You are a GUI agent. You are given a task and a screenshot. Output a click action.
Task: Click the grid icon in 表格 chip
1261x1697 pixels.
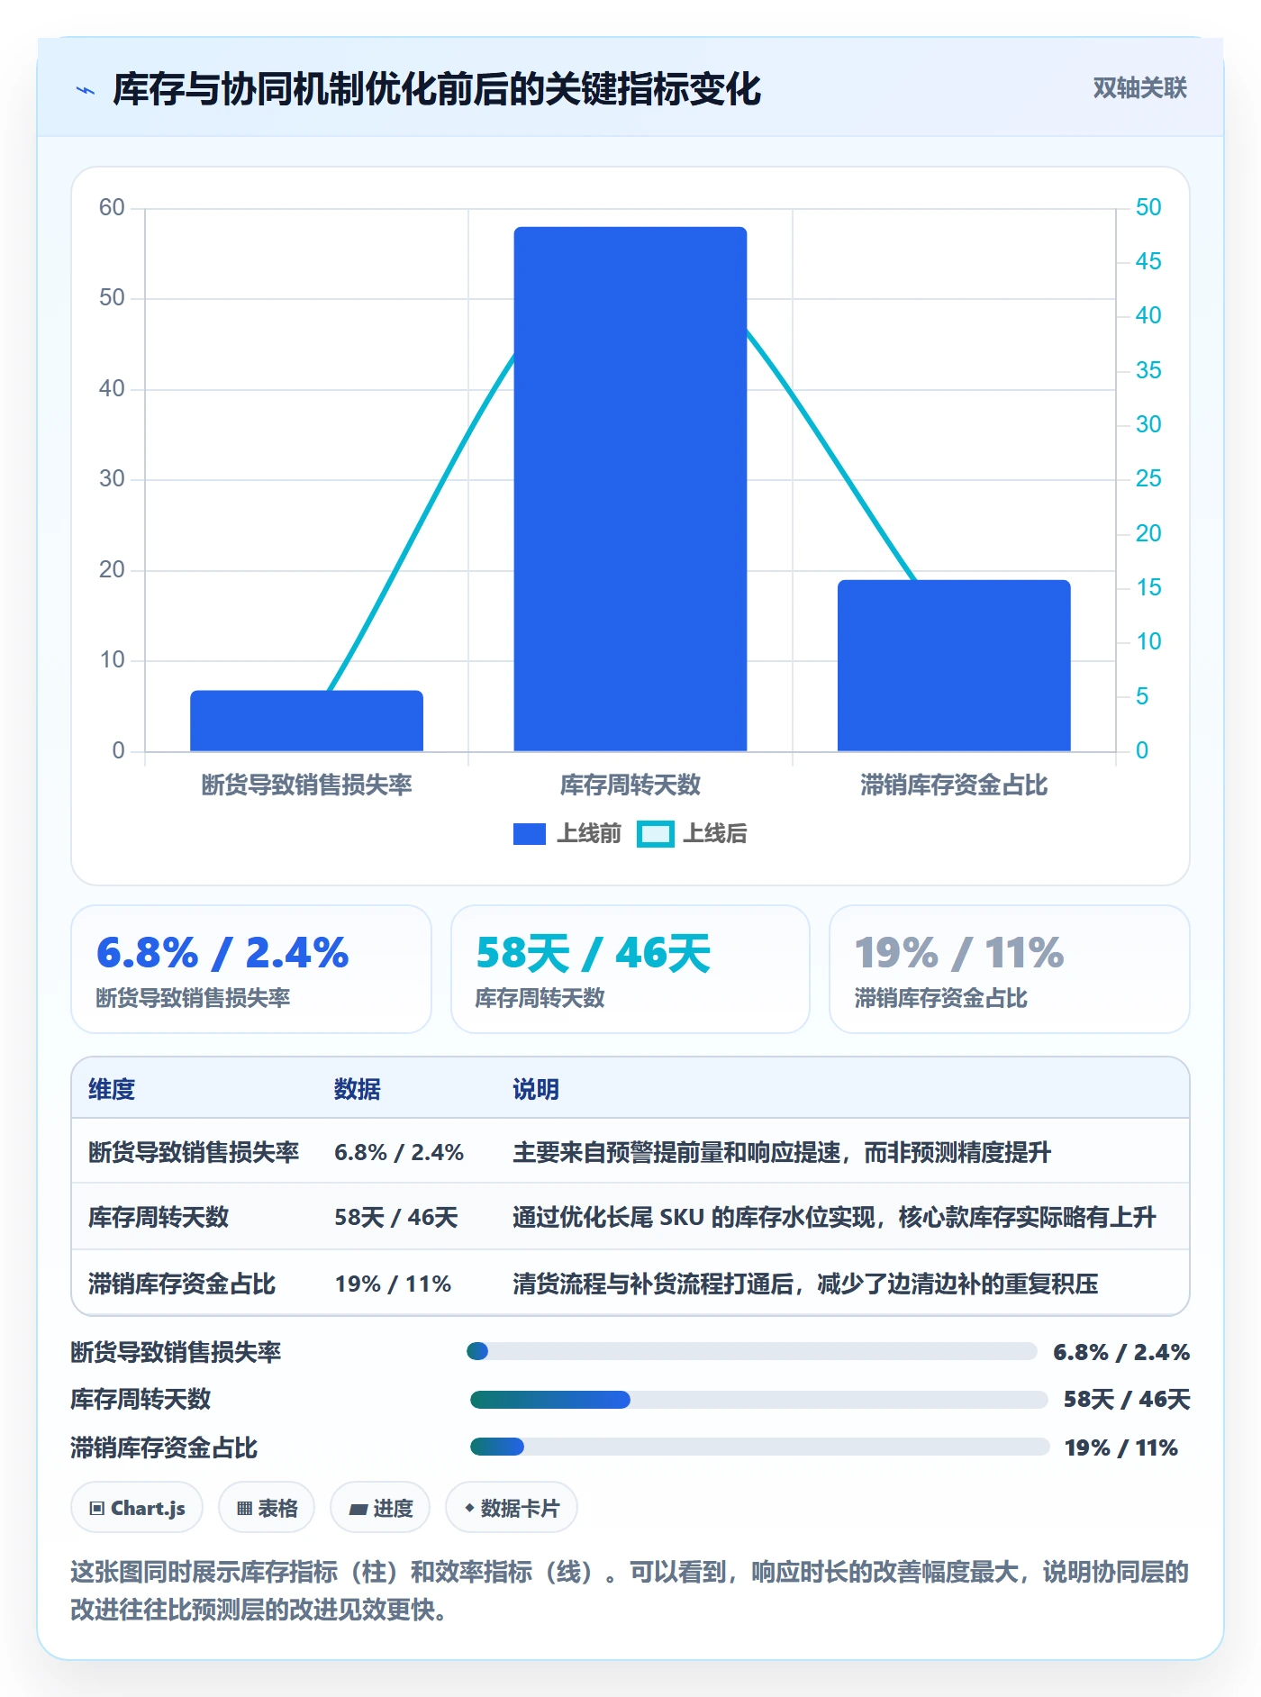coord(244,1509)
